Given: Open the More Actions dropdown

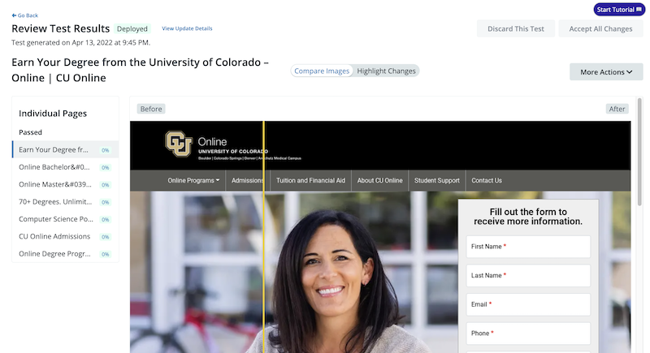Looking at the screenshot, I should point(606,72).
